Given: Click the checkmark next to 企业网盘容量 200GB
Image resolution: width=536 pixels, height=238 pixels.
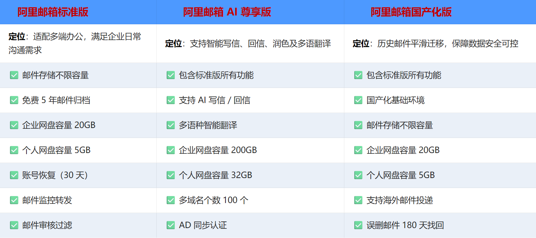Looking at the screenshot, I should pyautogui.click(x=171, y=150).
